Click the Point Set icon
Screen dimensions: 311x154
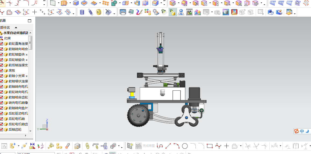tap(42, 12)
